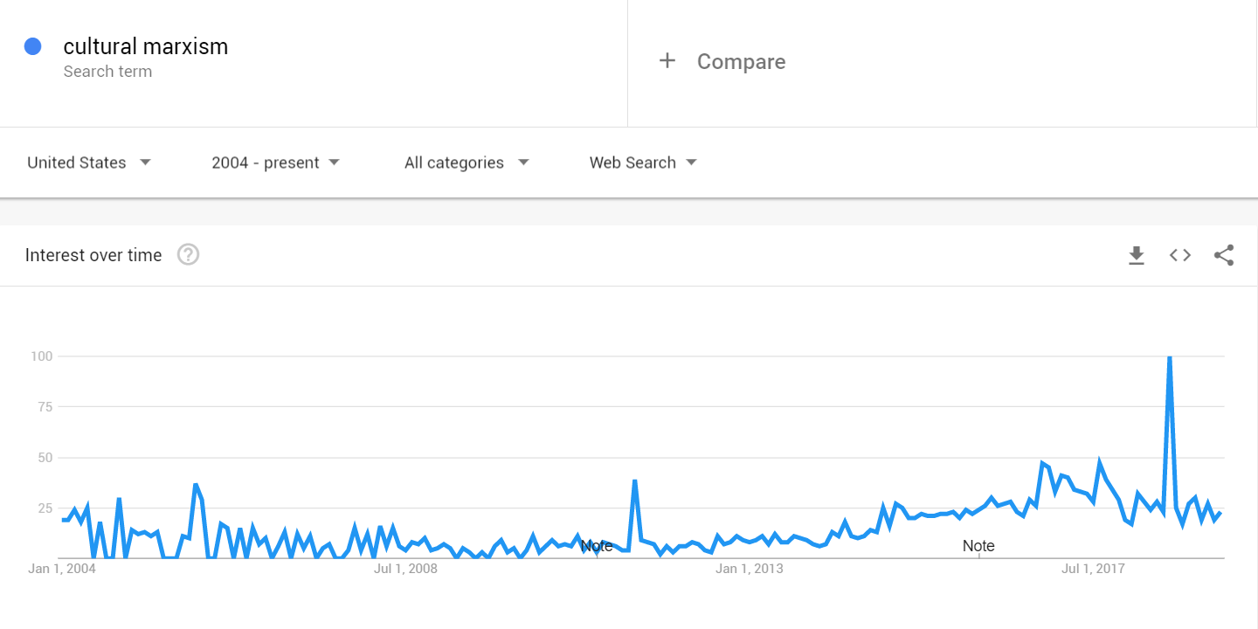Click the Note marker near 2011
1258x629 pixels.
[x=597, y=546]
